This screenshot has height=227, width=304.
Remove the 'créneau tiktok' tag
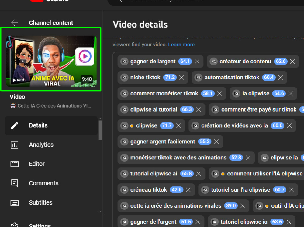coord(188,190)
